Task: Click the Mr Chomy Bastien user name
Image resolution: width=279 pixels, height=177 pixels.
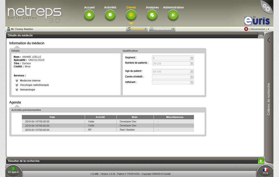Action: tap(22, 29)
